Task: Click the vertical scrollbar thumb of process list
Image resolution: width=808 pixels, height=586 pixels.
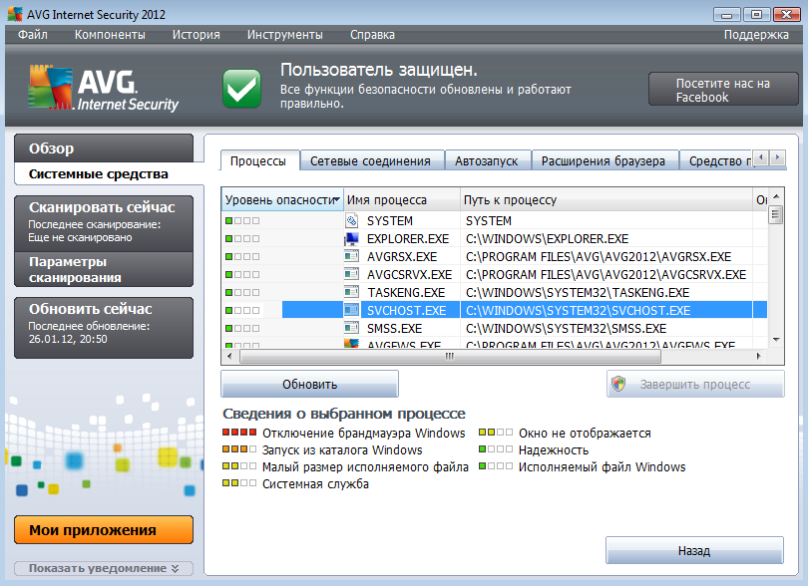Action: click(x=775, y=214)
